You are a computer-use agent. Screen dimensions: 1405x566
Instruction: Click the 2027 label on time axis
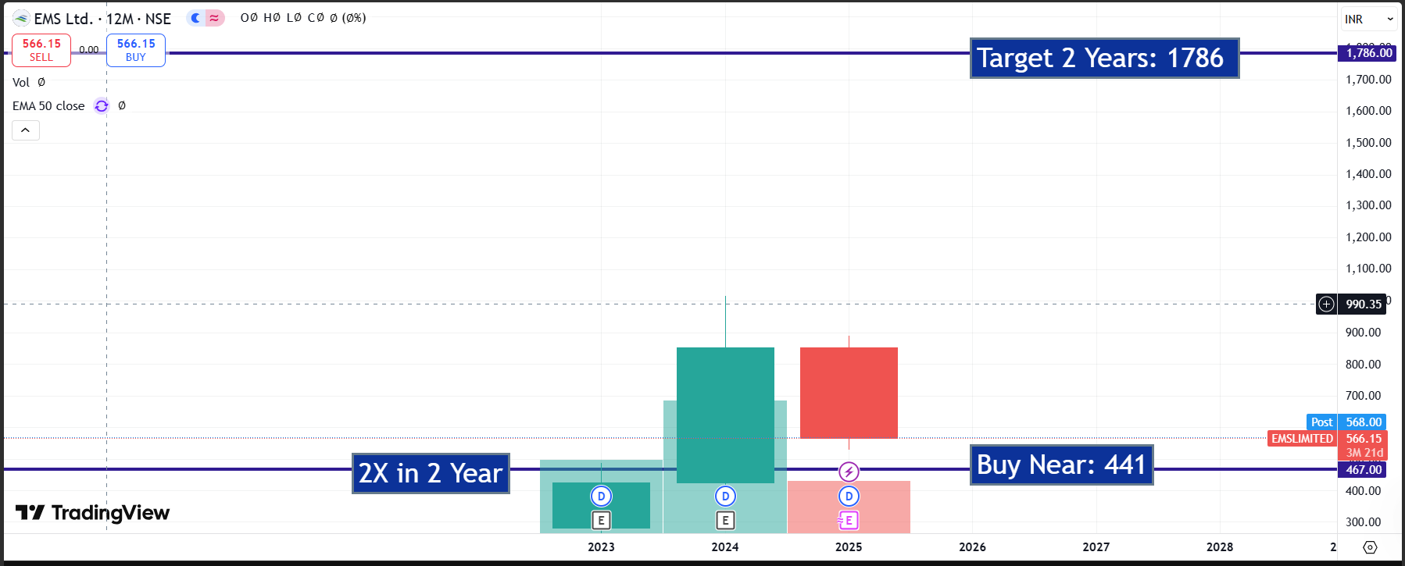point(1096,547)
